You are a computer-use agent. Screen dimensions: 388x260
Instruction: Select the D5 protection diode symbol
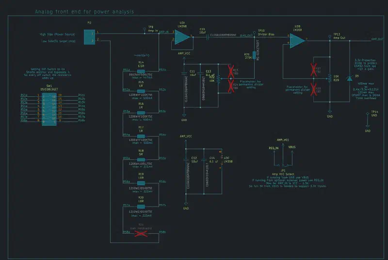click(349, 79)
